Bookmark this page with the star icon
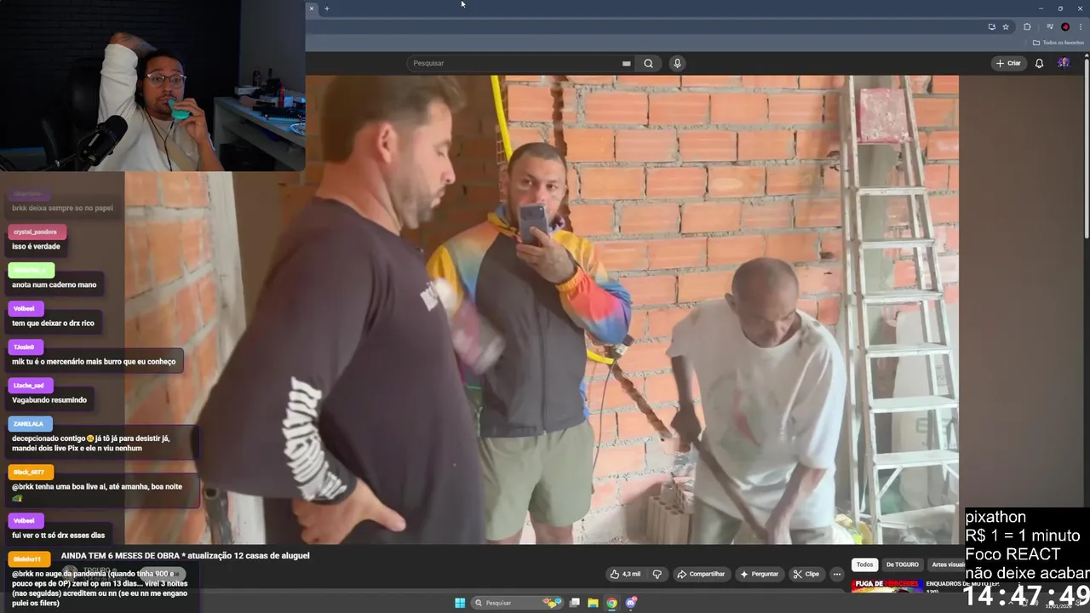Viewport: 1090px width, 613px height. [1006, 26]
